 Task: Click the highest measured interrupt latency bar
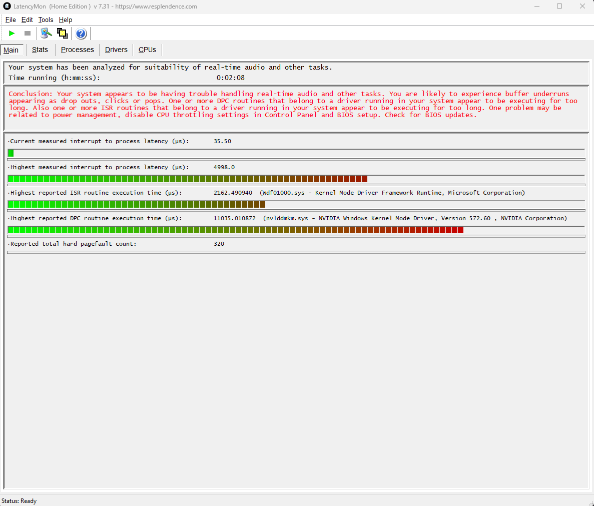[296, 179]
